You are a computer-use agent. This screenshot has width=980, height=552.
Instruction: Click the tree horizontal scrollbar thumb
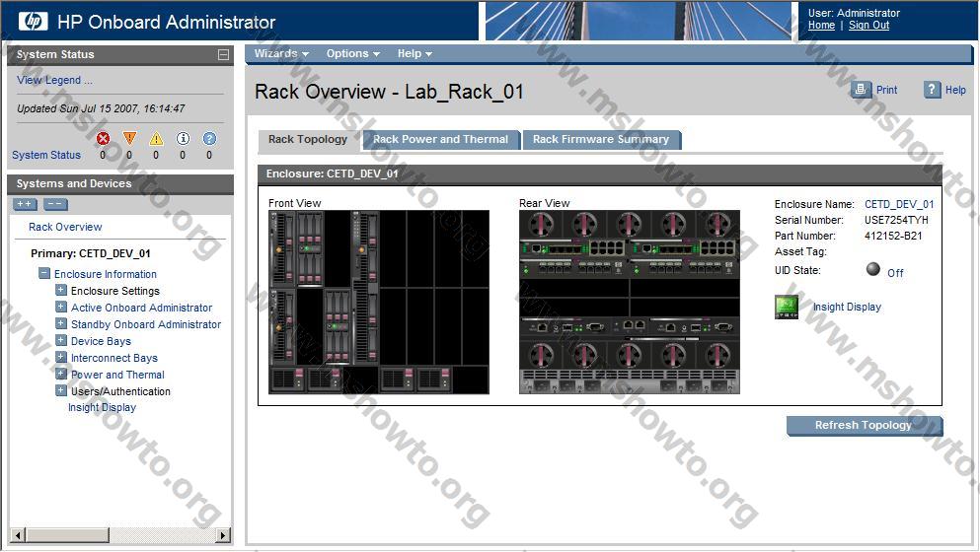point(67,535)
